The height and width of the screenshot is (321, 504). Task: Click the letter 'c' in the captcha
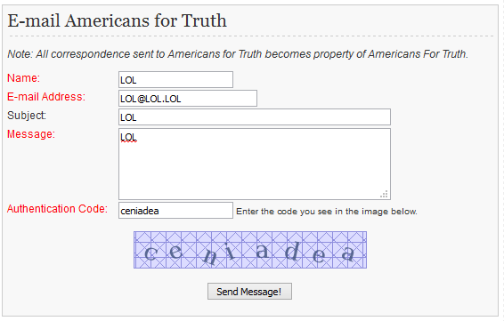[150, 253]
